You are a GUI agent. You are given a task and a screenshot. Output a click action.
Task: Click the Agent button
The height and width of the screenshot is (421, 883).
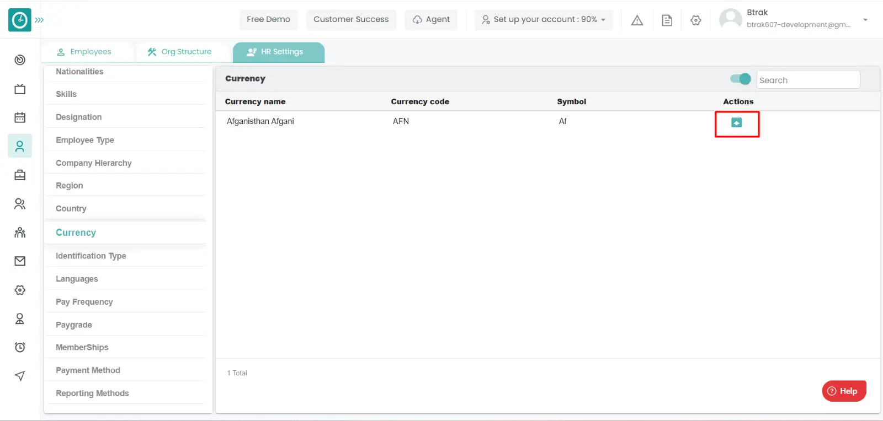click(x=431, y=19)
